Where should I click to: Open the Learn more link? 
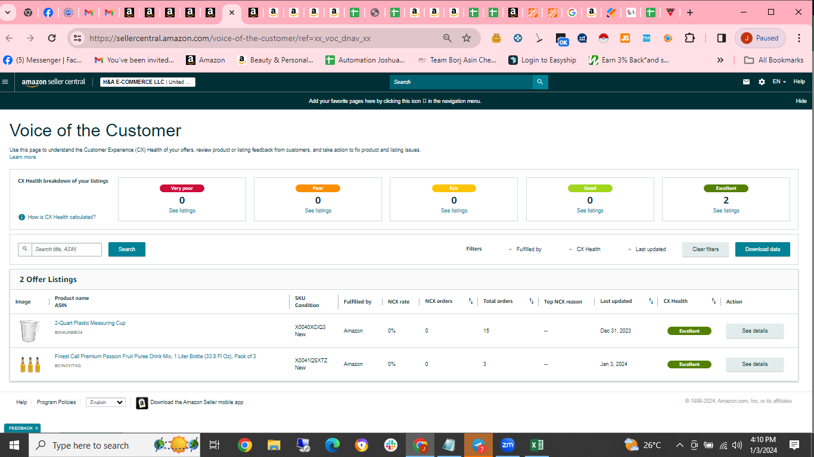23,157
